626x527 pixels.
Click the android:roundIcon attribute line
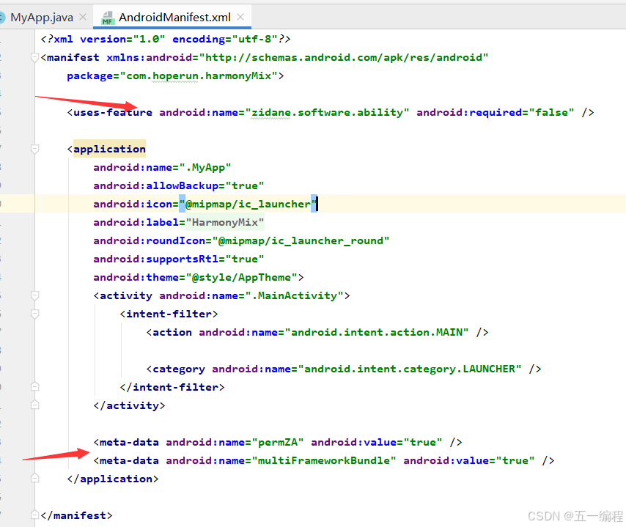point(241,240)
